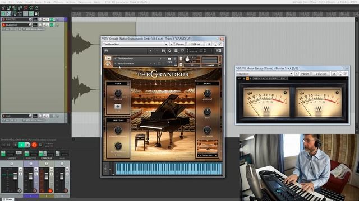Open the No preset dropdown in VU Meter window
Image resolution: width=359 pixels, height=201 pixels.
click(265, 74)
